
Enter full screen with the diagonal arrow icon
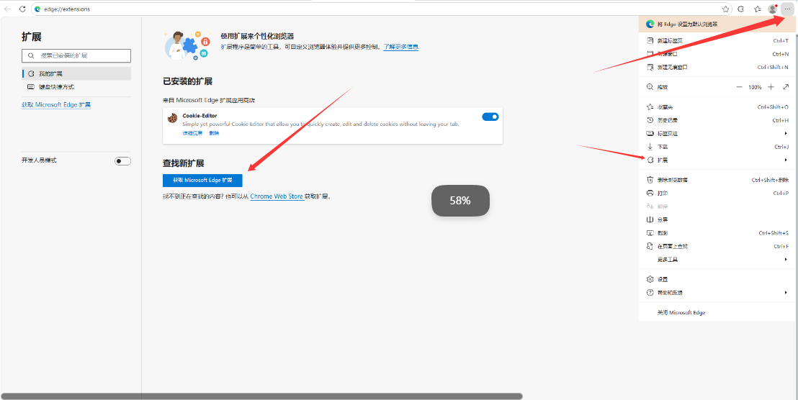tap(786, 87)
